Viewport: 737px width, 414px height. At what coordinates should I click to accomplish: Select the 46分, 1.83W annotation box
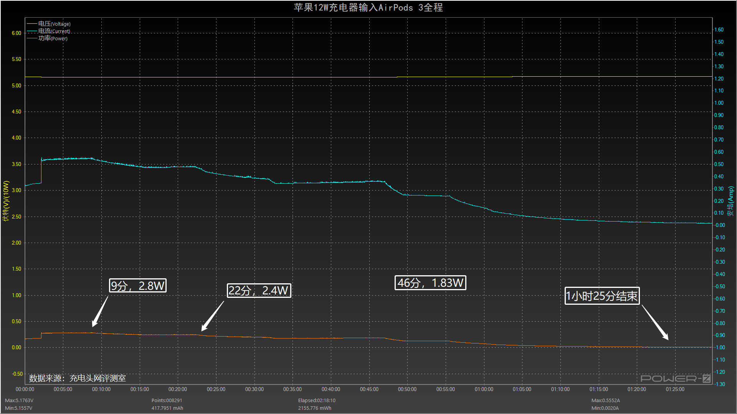(430, 283)
